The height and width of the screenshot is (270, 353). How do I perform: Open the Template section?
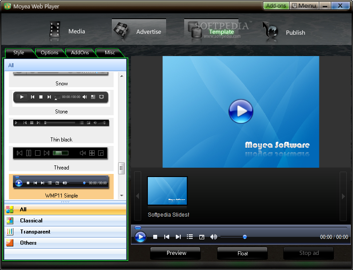click(211, 31)
